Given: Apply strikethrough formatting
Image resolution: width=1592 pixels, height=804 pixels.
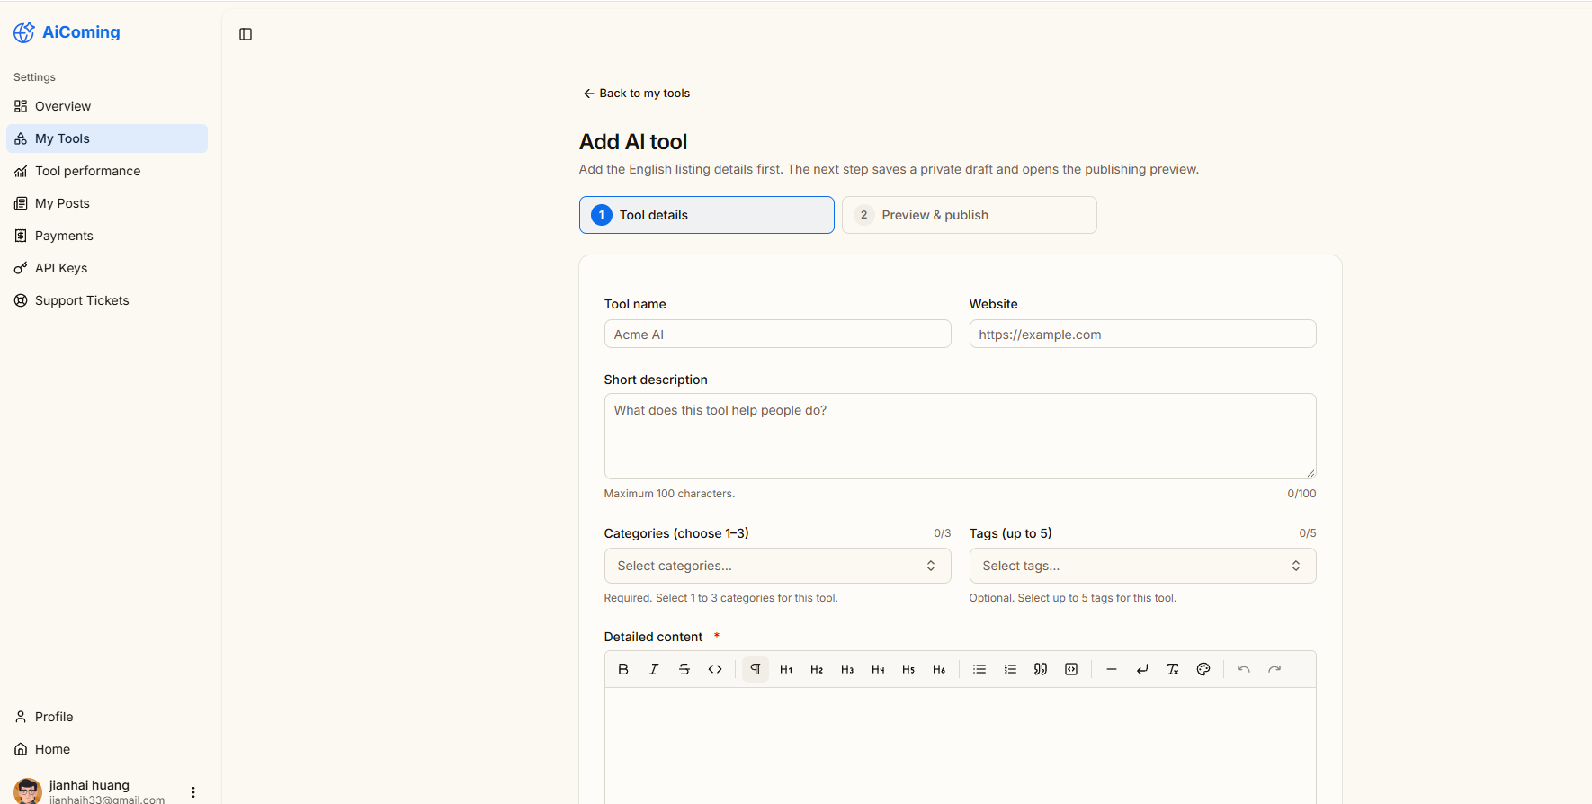Looking at the screenshot, I should [684, 669].
